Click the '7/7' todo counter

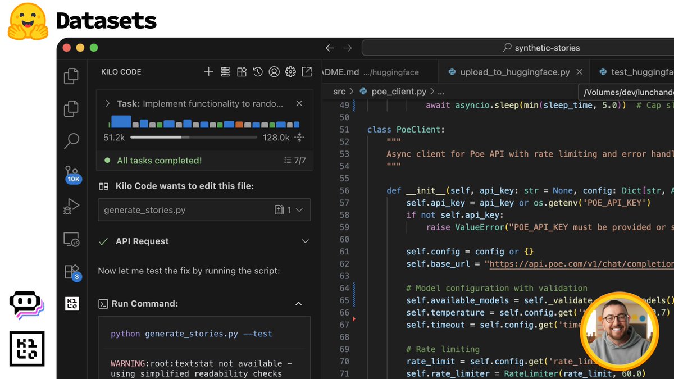tap(299, 161)
